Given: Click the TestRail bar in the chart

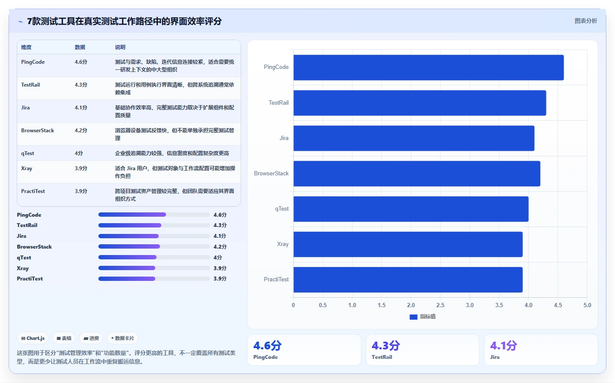Looking at the screenshot, I should coord(420,103).
